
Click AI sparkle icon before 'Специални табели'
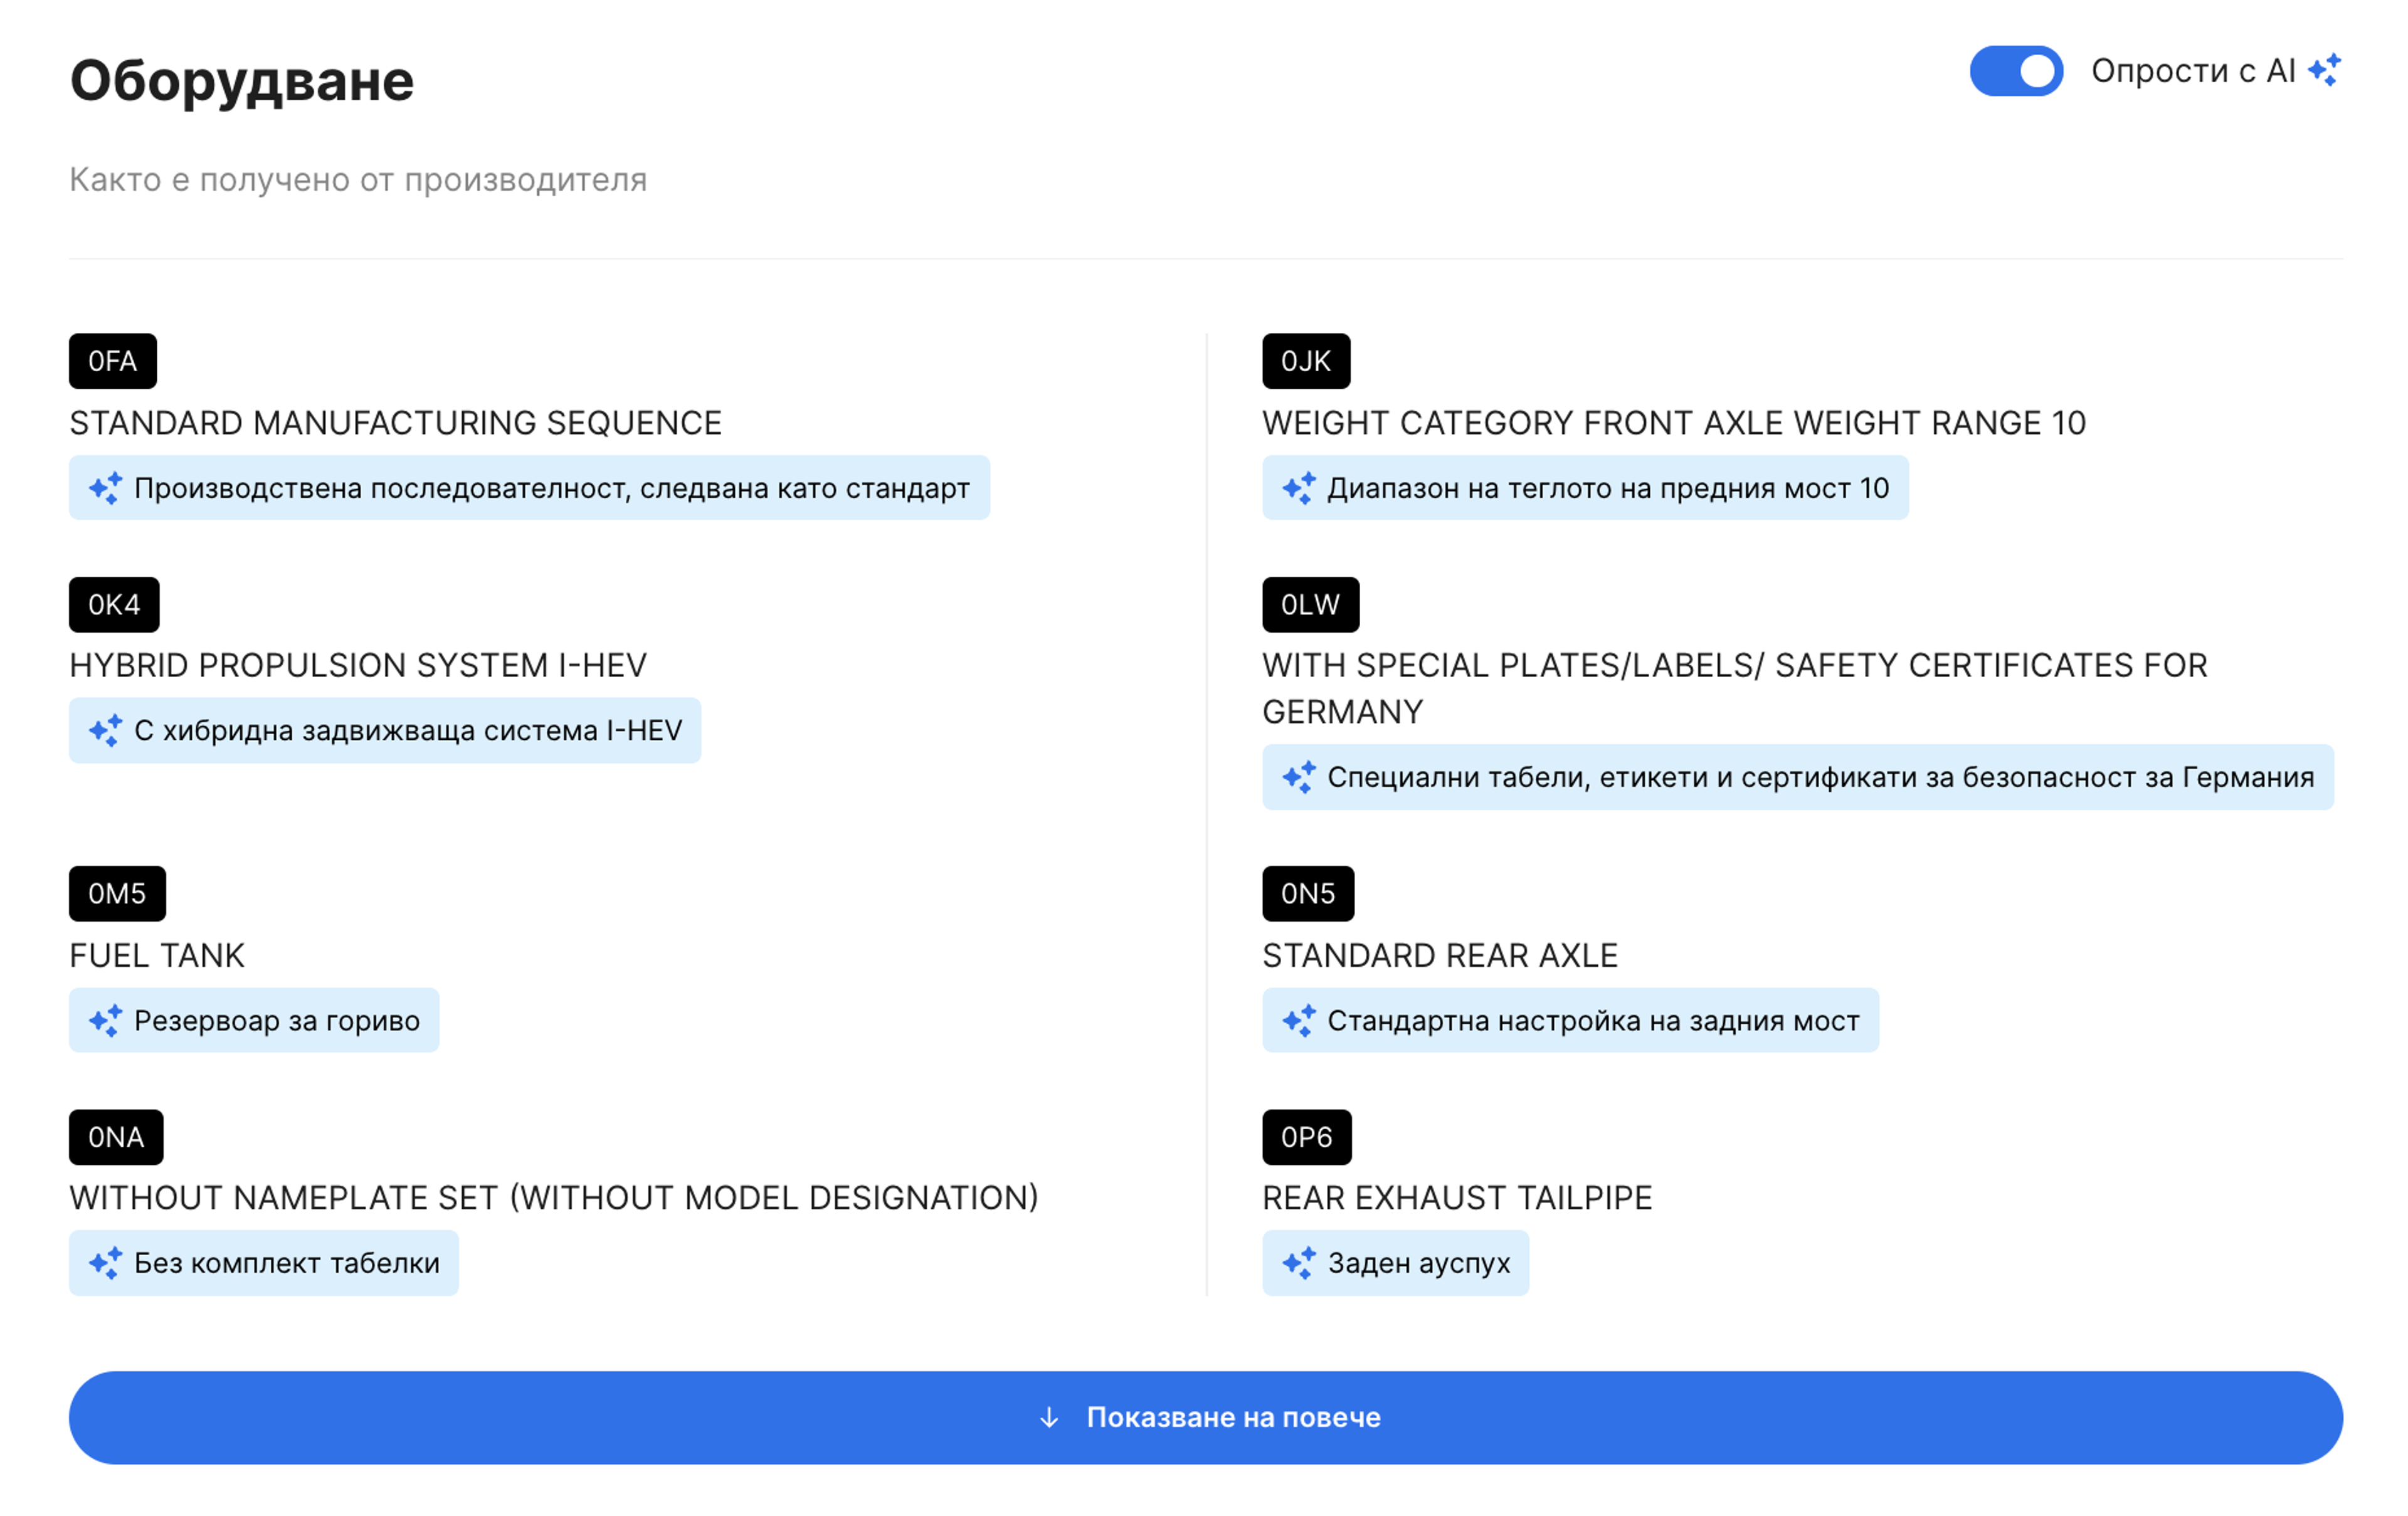click(x=1299, y=777)
